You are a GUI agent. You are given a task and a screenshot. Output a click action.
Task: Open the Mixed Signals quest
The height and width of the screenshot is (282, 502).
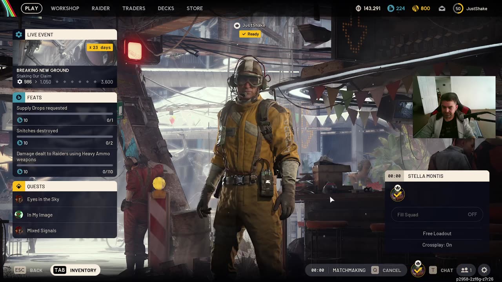(65, 231)
